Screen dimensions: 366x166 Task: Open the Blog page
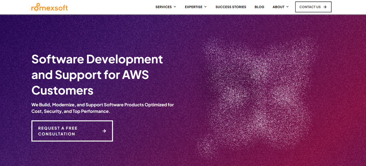click(259, 7)
